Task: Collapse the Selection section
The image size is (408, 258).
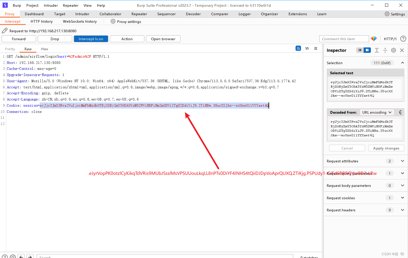Action: click(x=402, y=63)
